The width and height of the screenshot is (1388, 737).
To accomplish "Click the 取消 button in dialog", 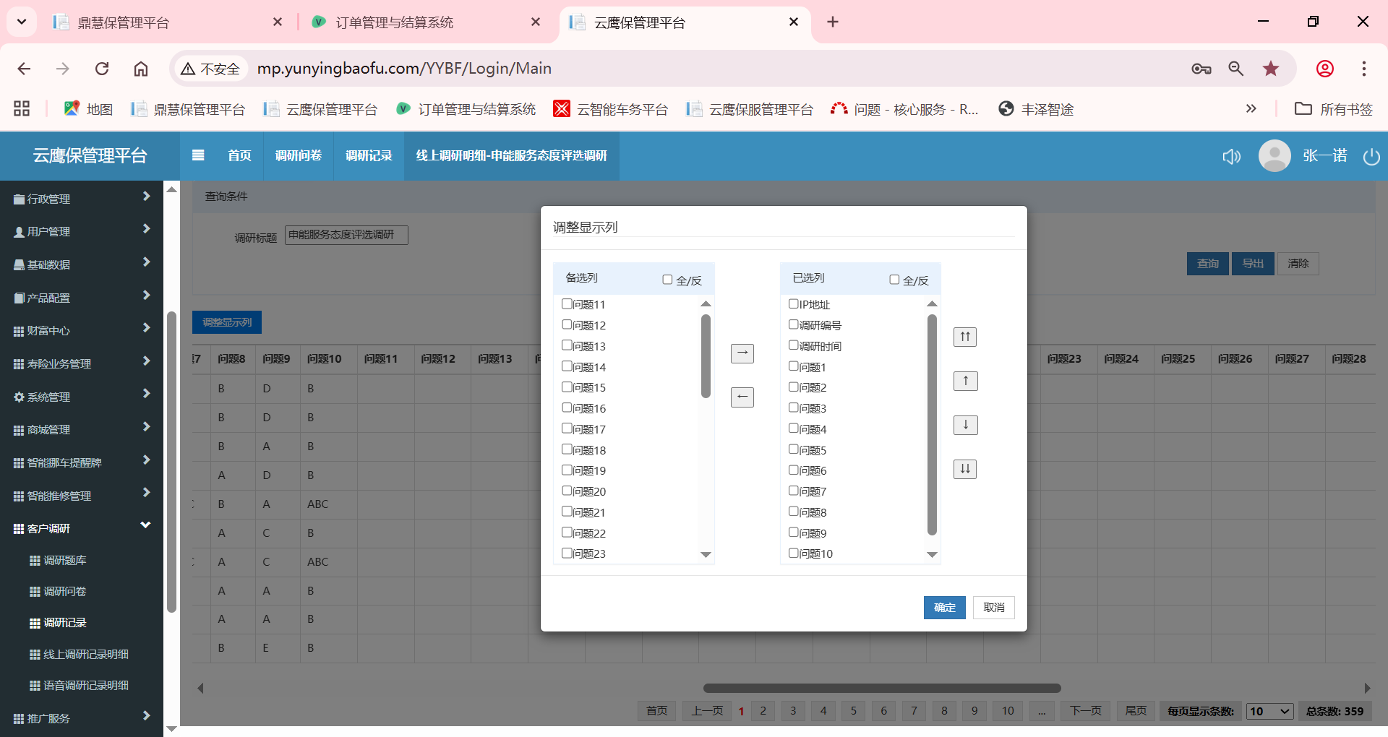I will [993, 608].
